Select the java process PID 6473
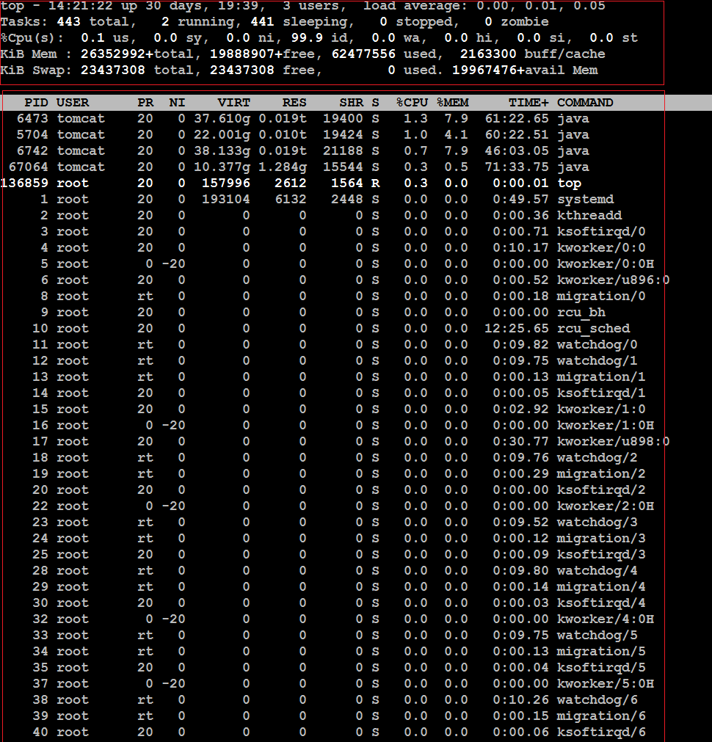Screen dimensions: 712x742 (294, 118)
